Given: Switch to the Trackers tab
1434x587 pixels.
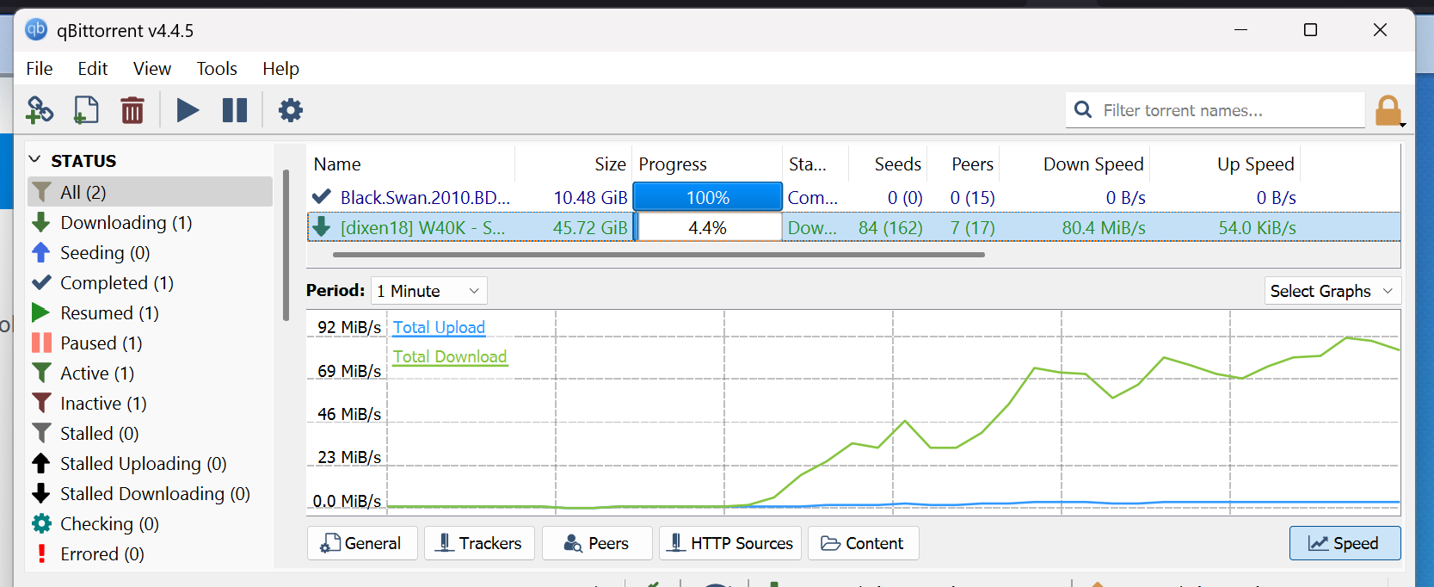Looking at the screenshot, I should [479, 543].
